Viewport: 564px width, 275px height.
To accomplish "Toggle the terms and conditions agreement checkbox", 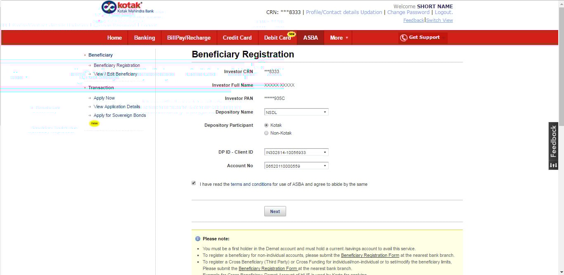I will pyautogui.click(x=194, y=183).
